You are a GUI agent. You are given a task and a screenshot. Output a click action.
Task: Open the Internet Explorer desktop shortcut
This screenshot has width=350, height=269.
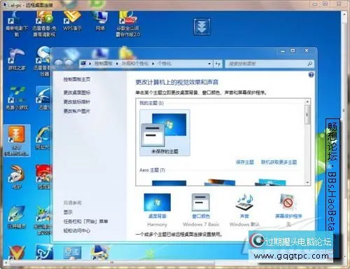(43, 138)
